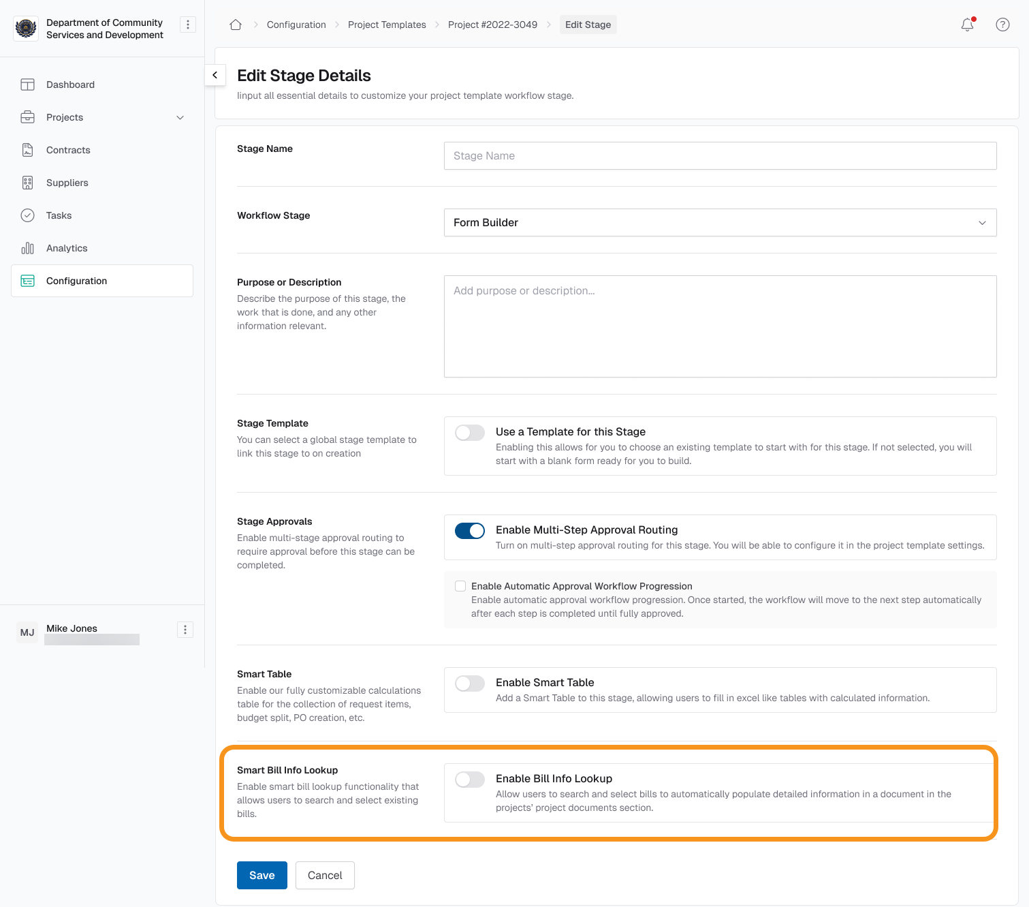Click the Analytics bar chart icon
Viewport: 1029px width, 907px height.
27,248
